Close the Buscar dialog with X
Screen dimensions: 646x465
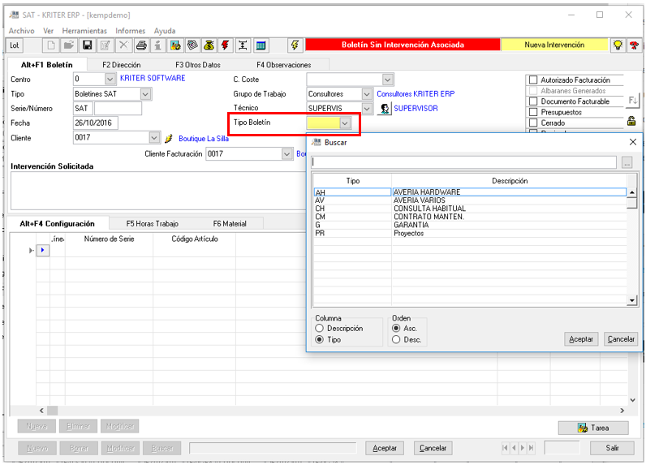[633, 142]
